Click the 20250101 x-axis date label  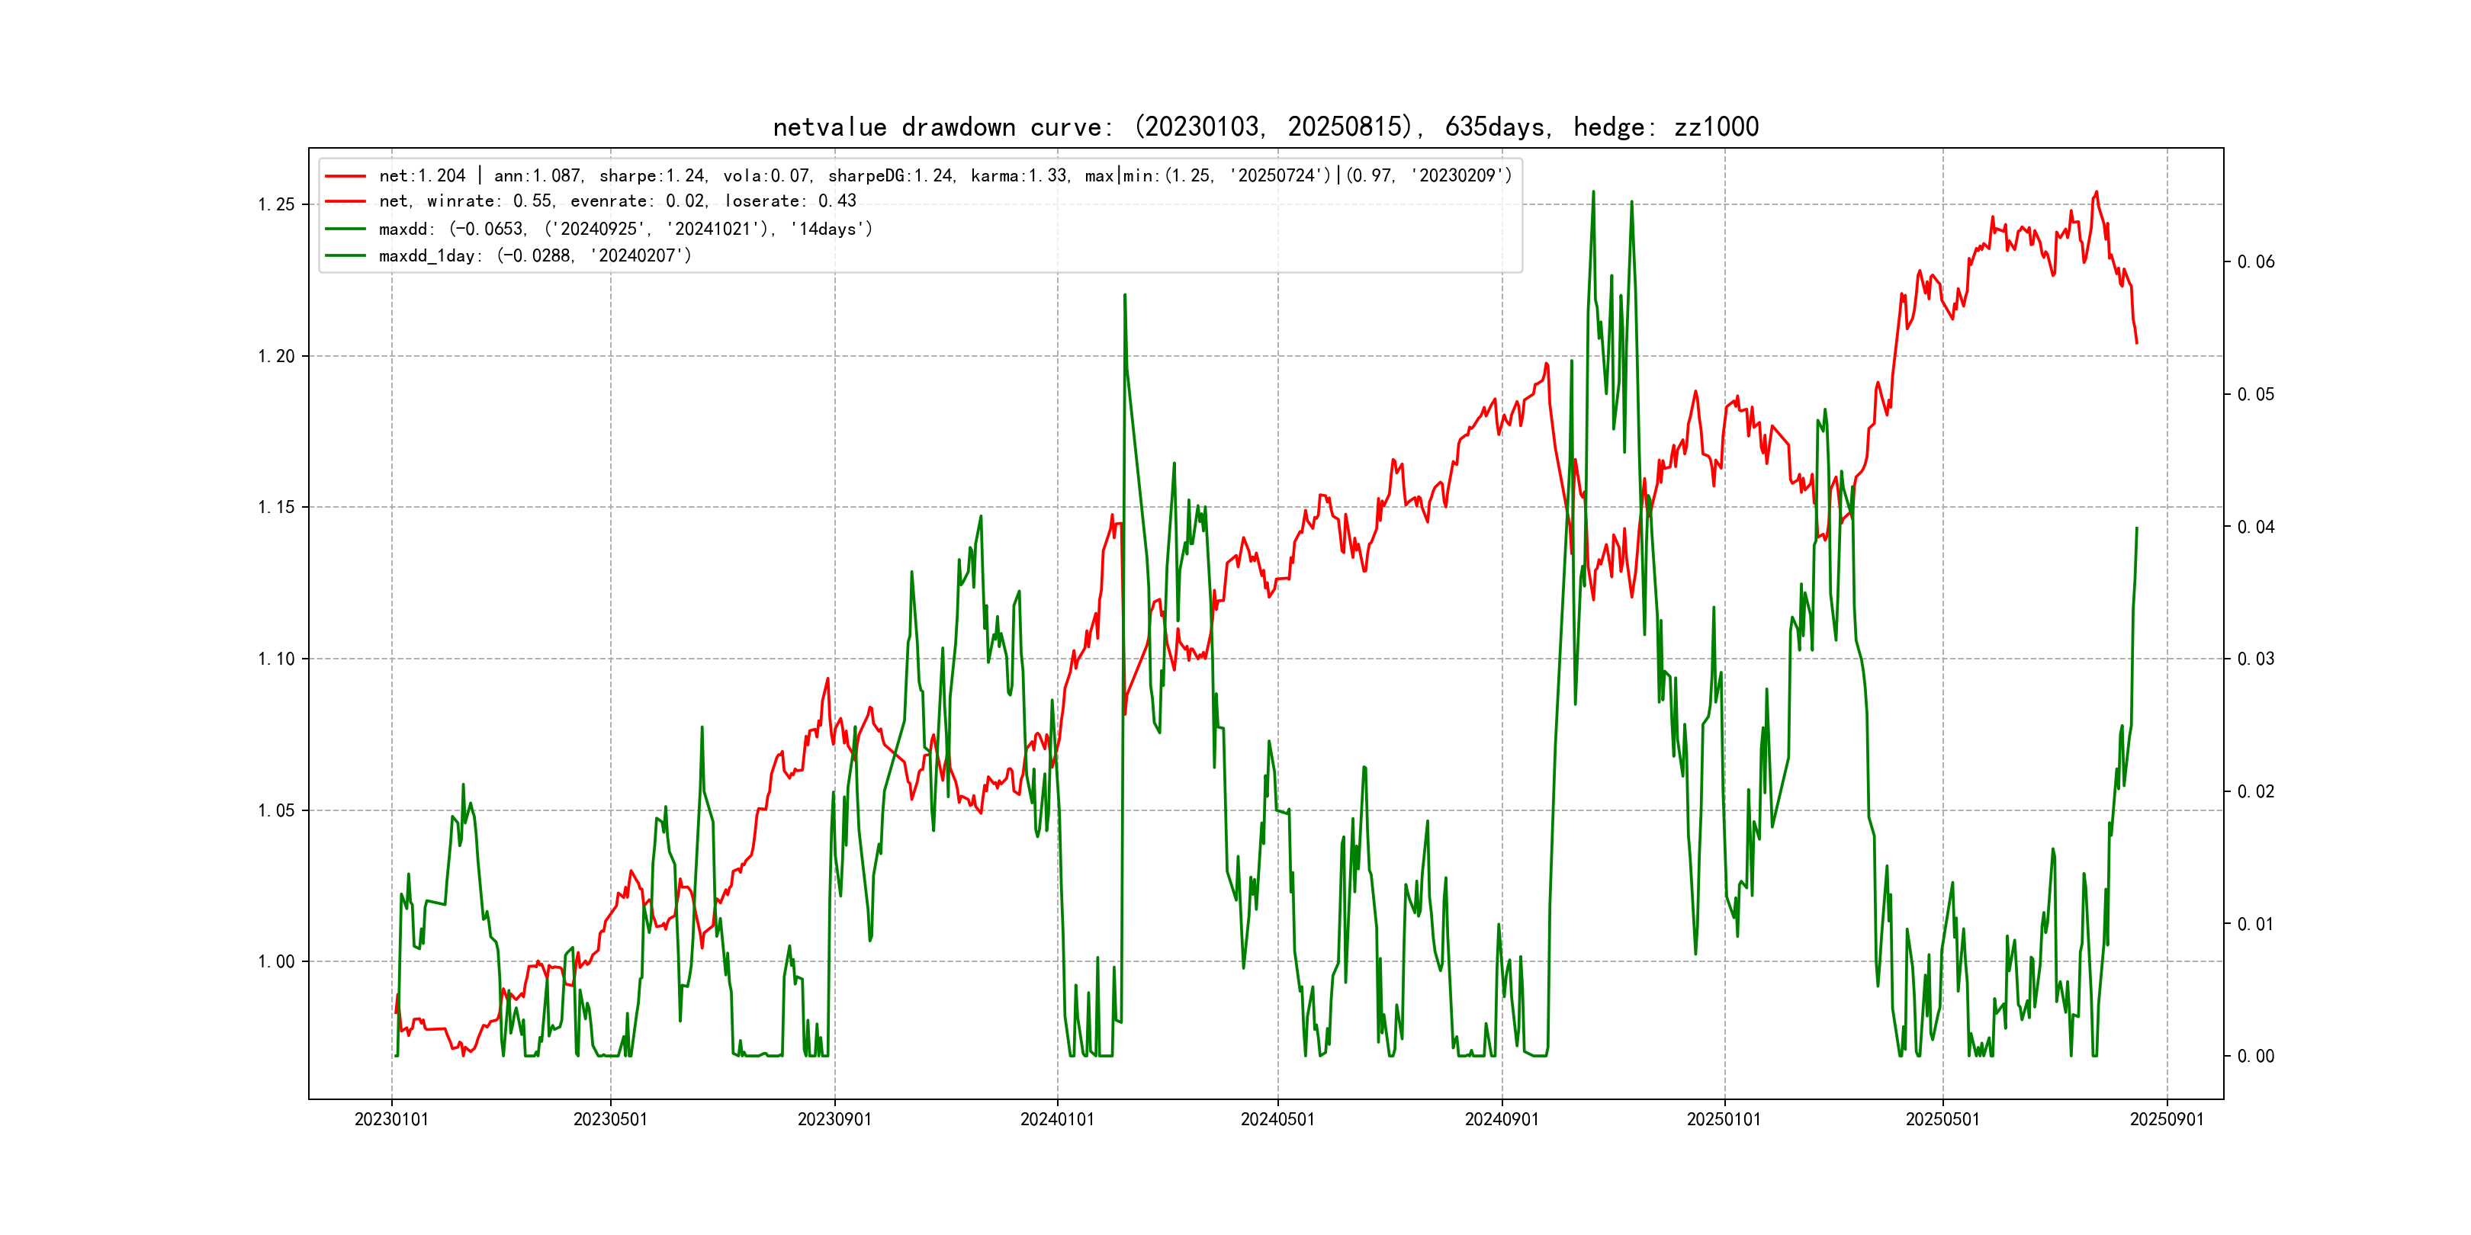tap(1724, 1120)
